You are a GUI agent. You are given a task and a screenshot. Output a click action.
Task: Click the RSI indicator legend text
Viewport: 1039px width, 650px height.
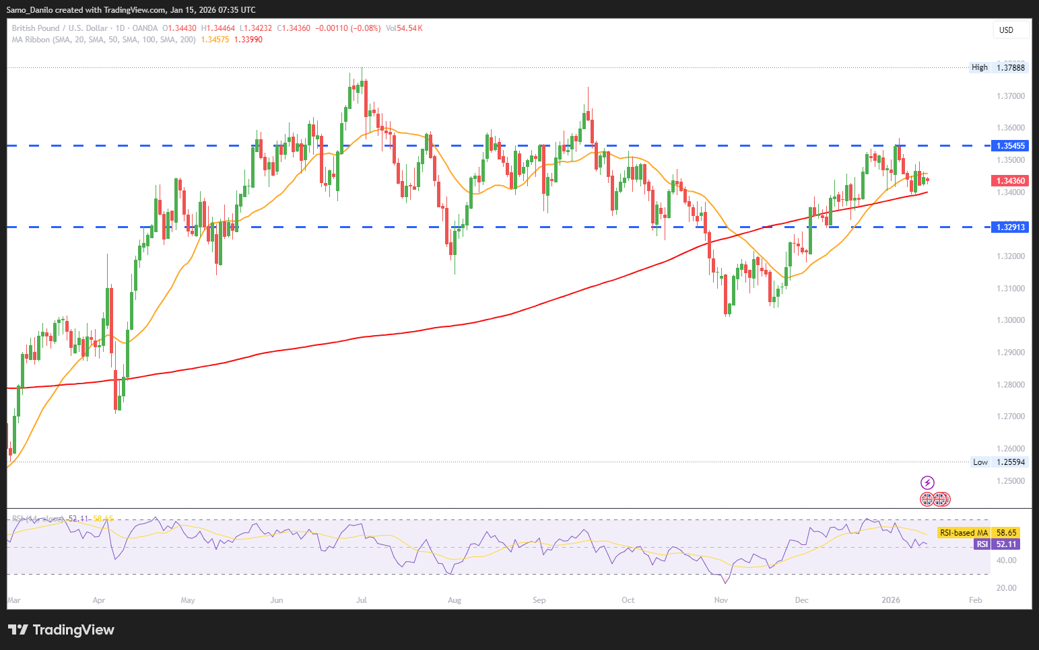(39, 519)
